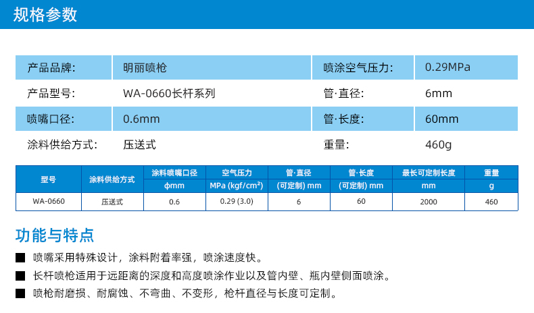Click the 重量 table column header

tap(491, 173)
